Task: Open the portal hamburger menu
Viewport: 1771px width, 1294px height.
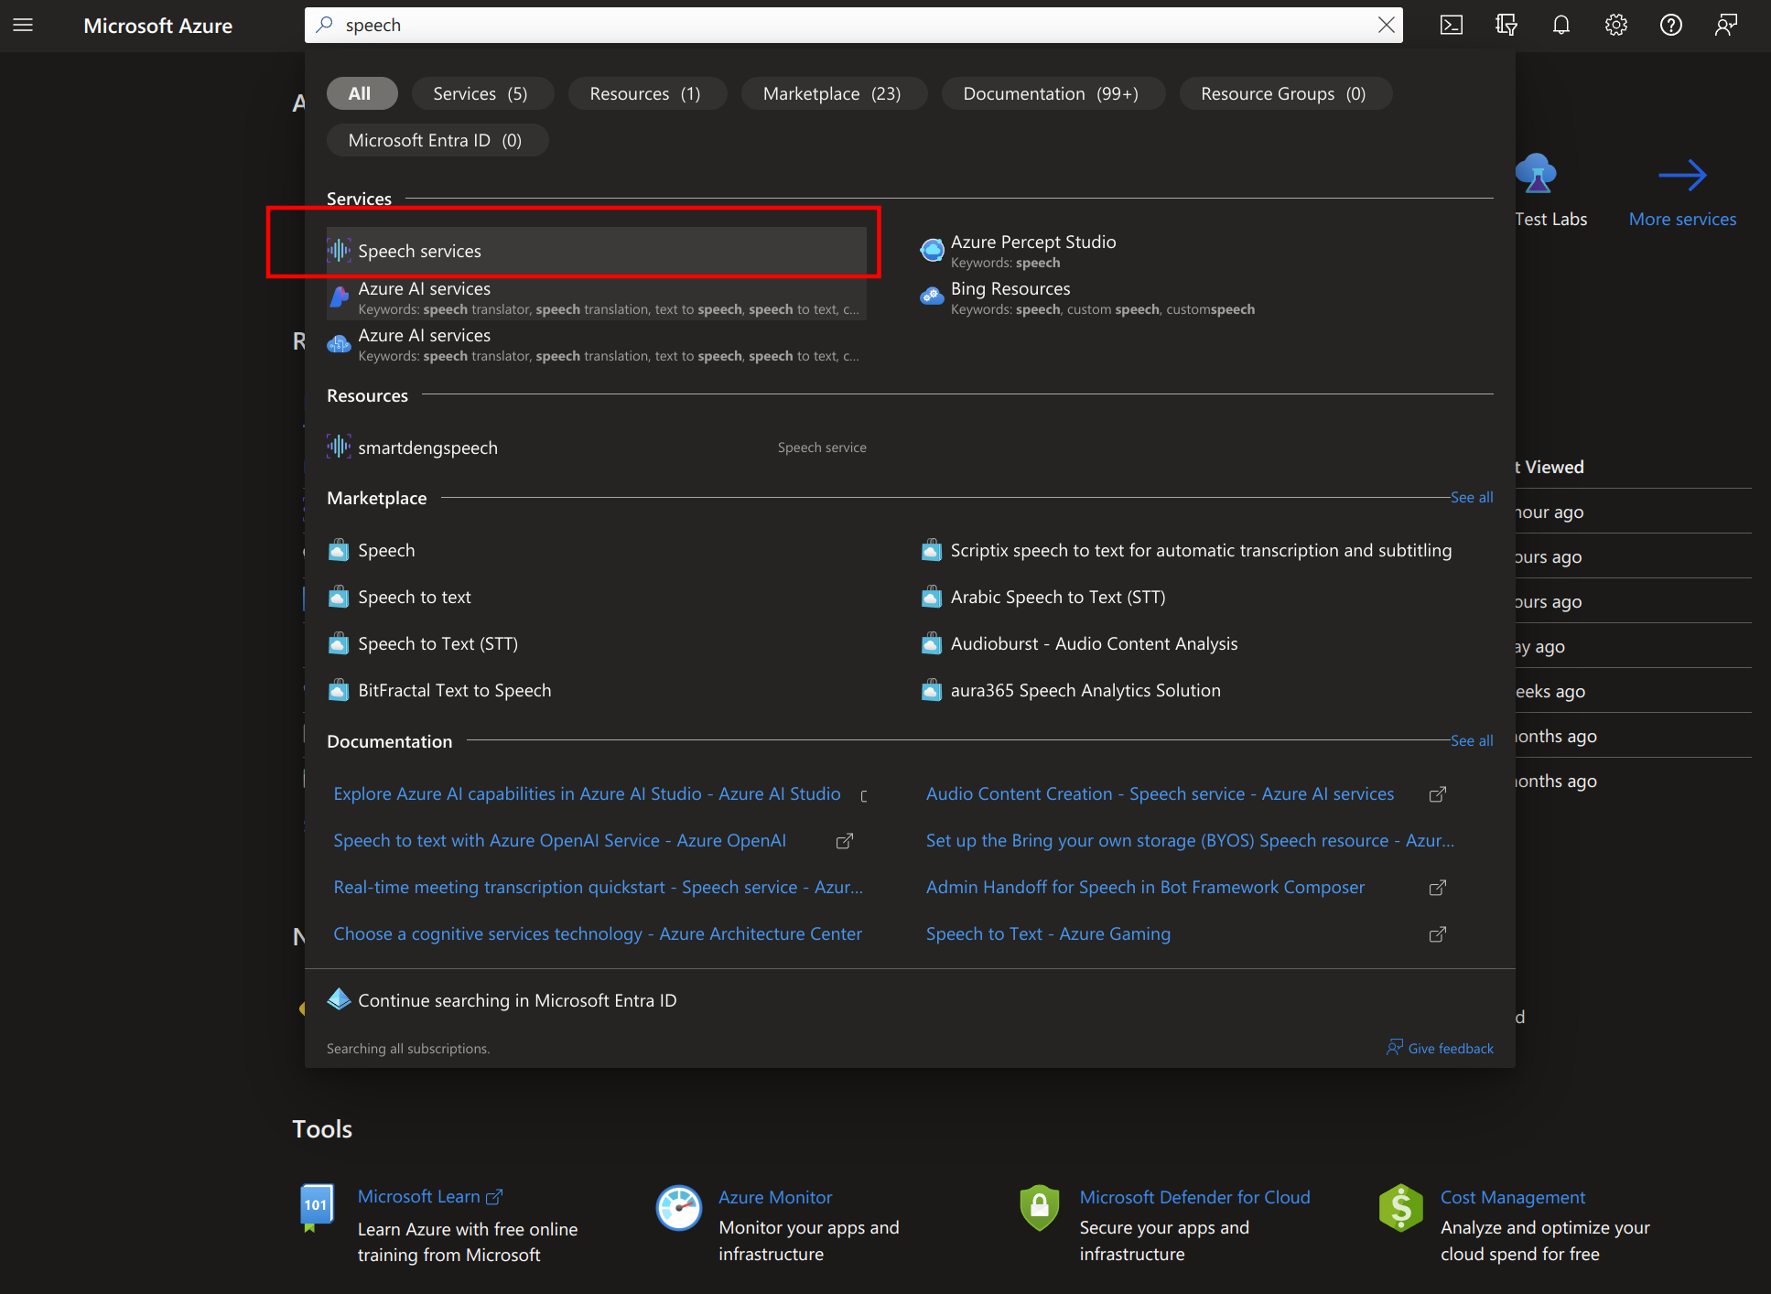Action: 23,25
